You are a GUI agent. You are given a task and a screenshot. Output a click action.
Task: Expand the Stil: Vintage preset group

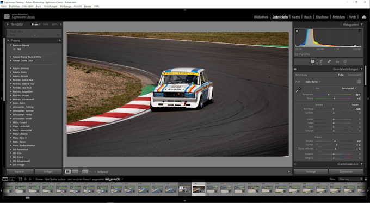point(11,165)
